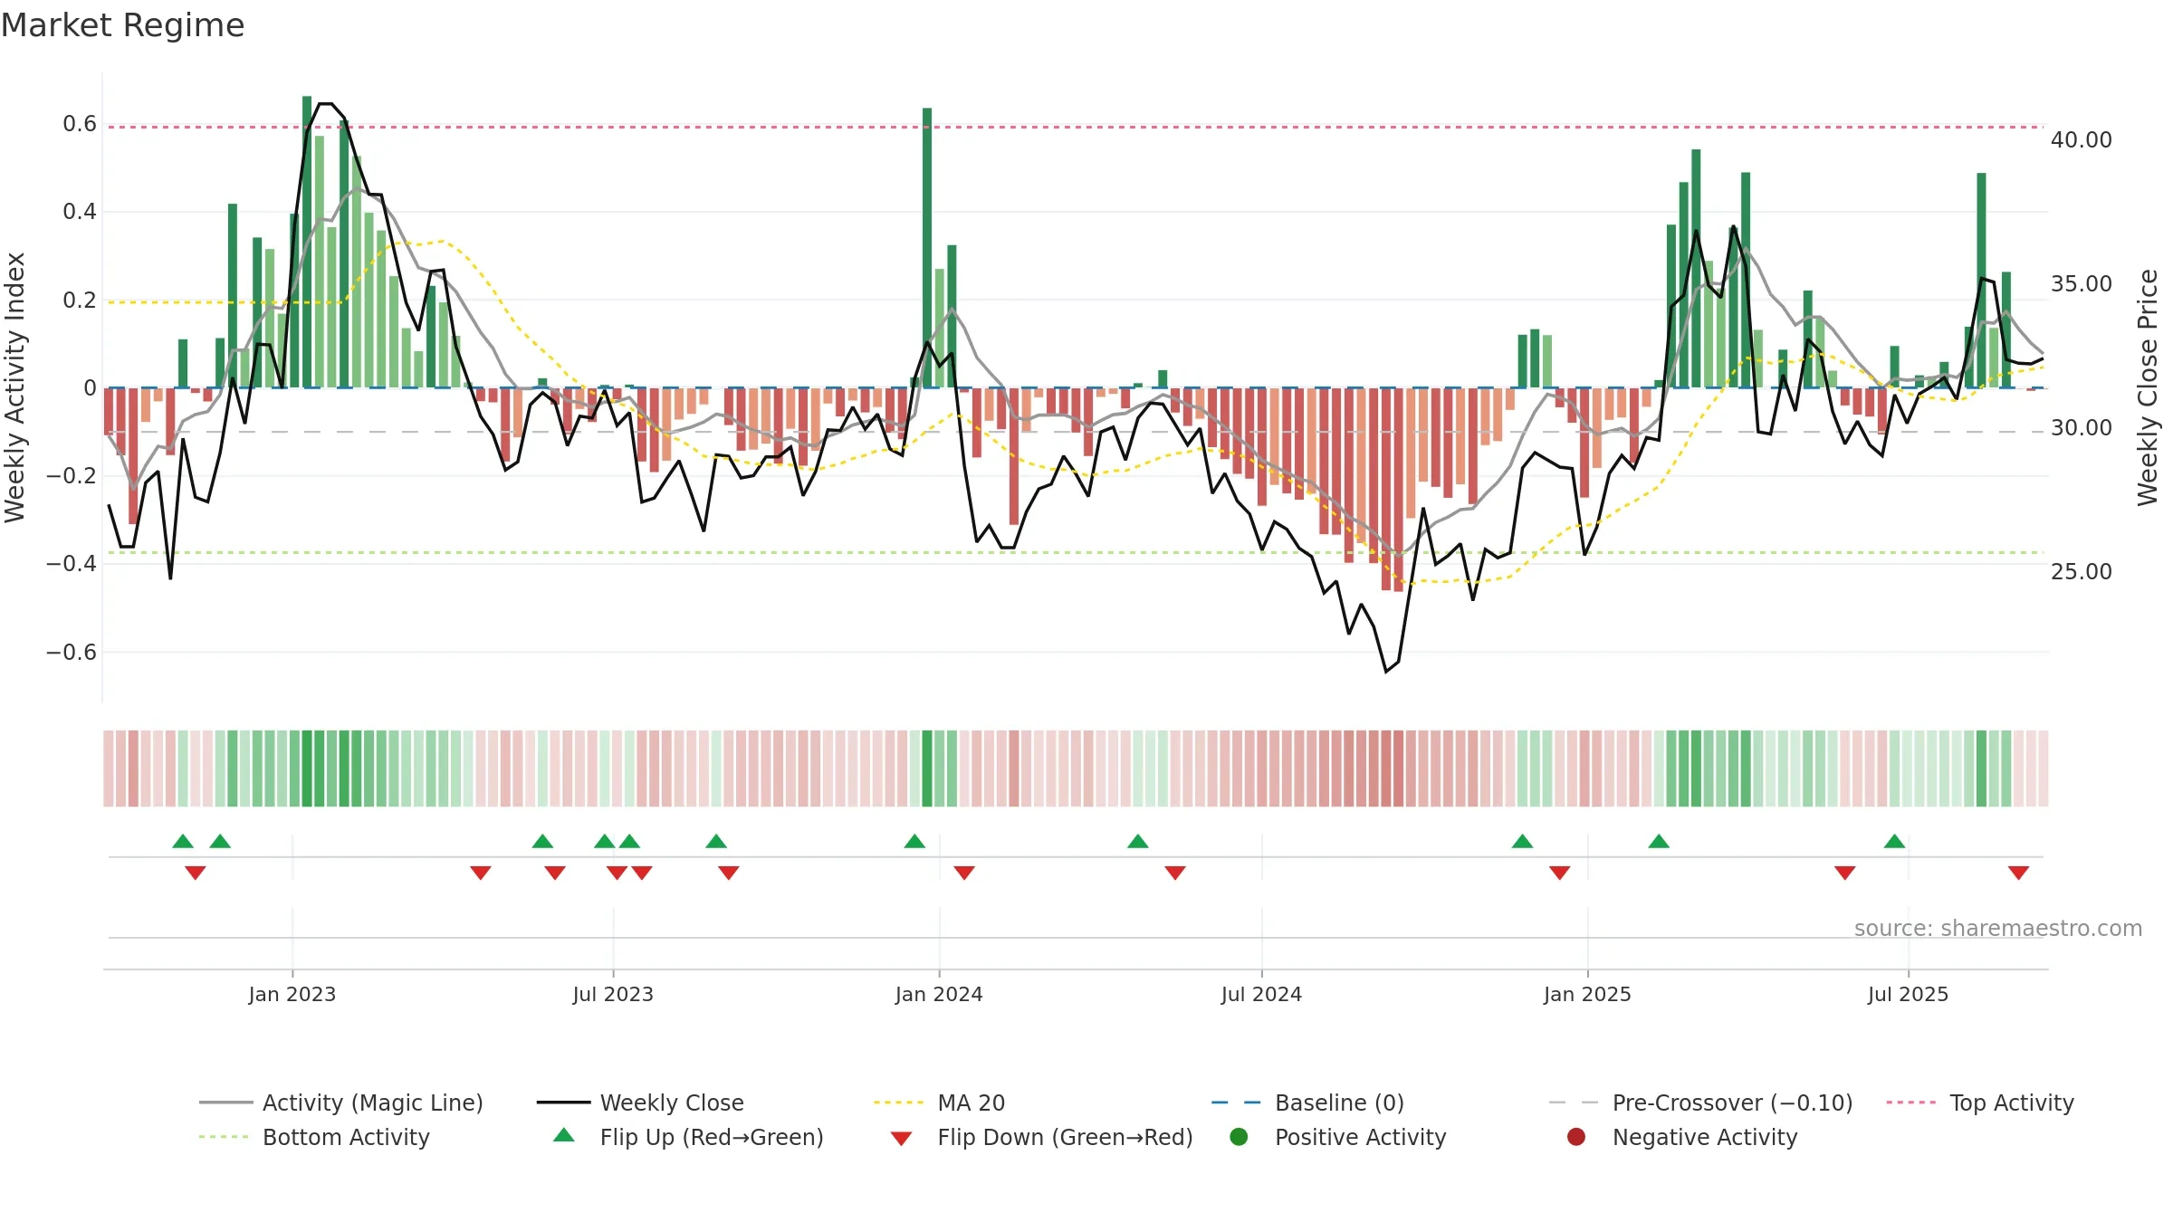Screen dimensions: 2173x1222
Task: Click the Jan 2023 axis label
Action: 292,994
